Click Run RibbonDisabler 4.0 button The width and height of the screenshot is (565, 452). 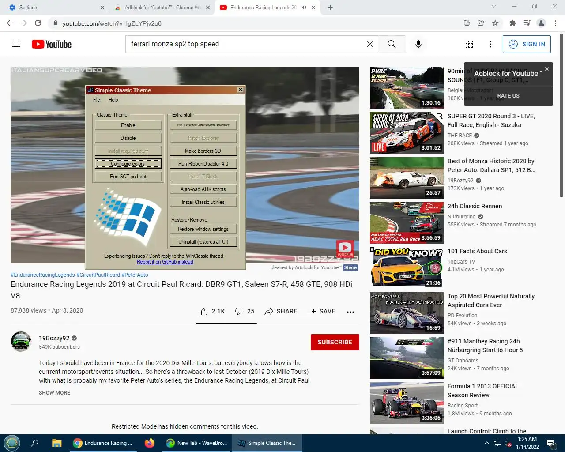click(x=203, y=164)
